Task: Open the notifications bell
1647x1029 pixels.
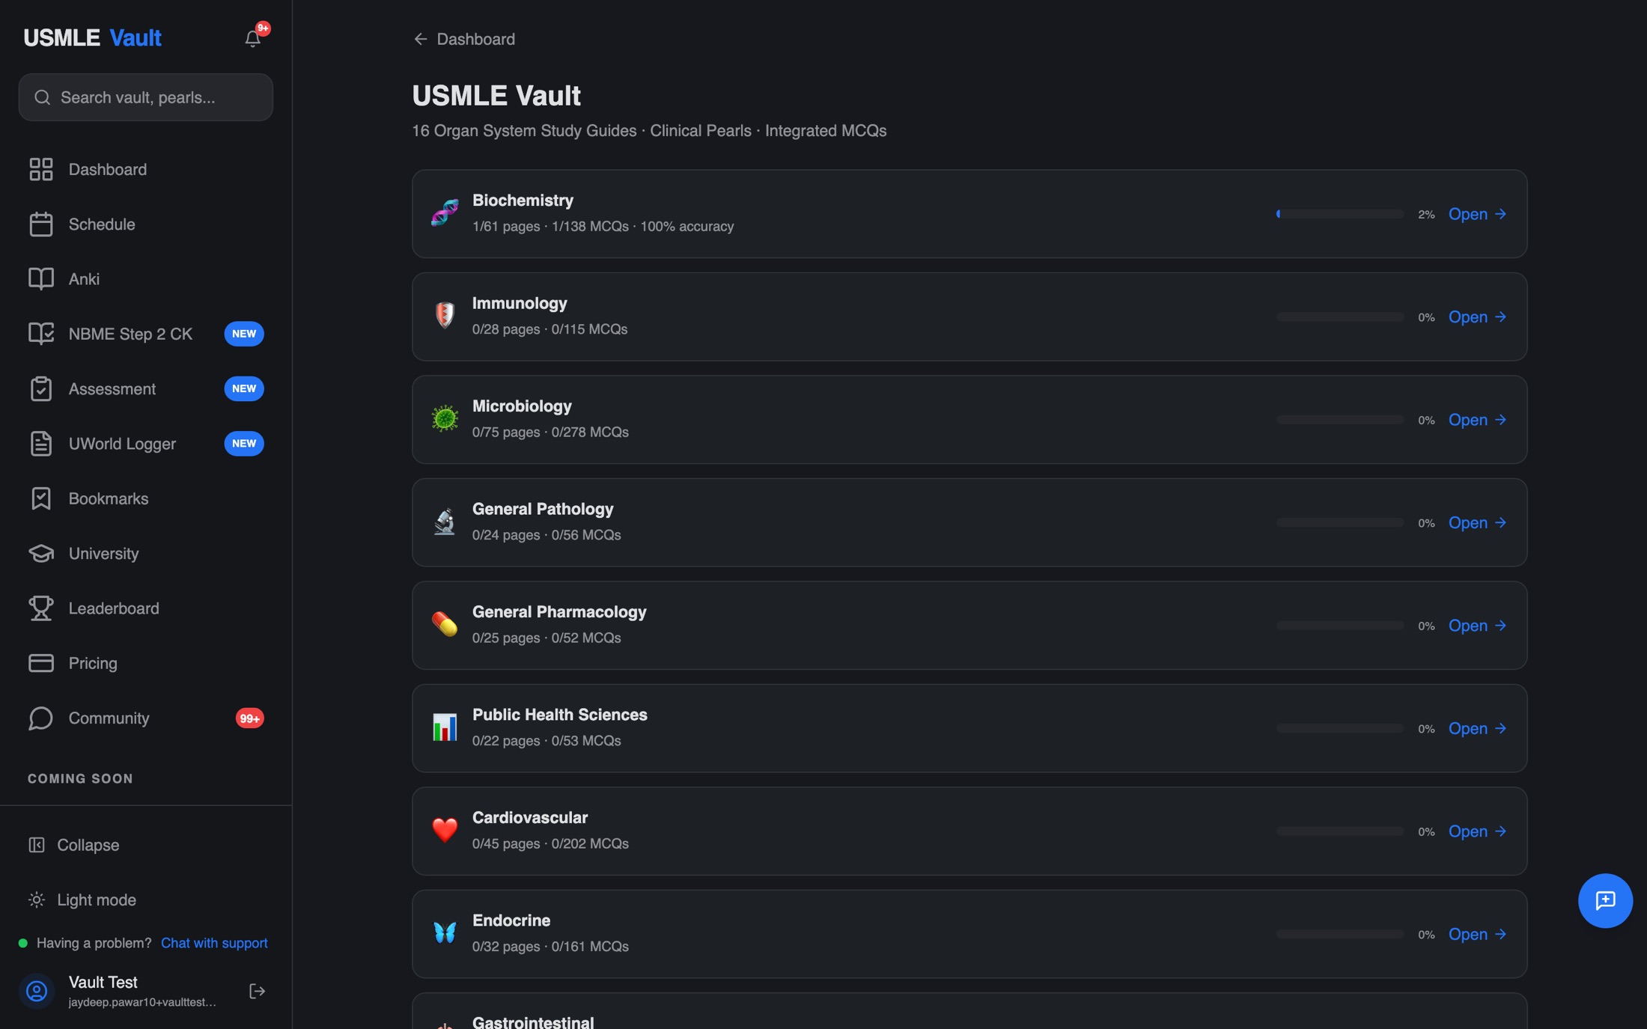Action: coord(253,38)
